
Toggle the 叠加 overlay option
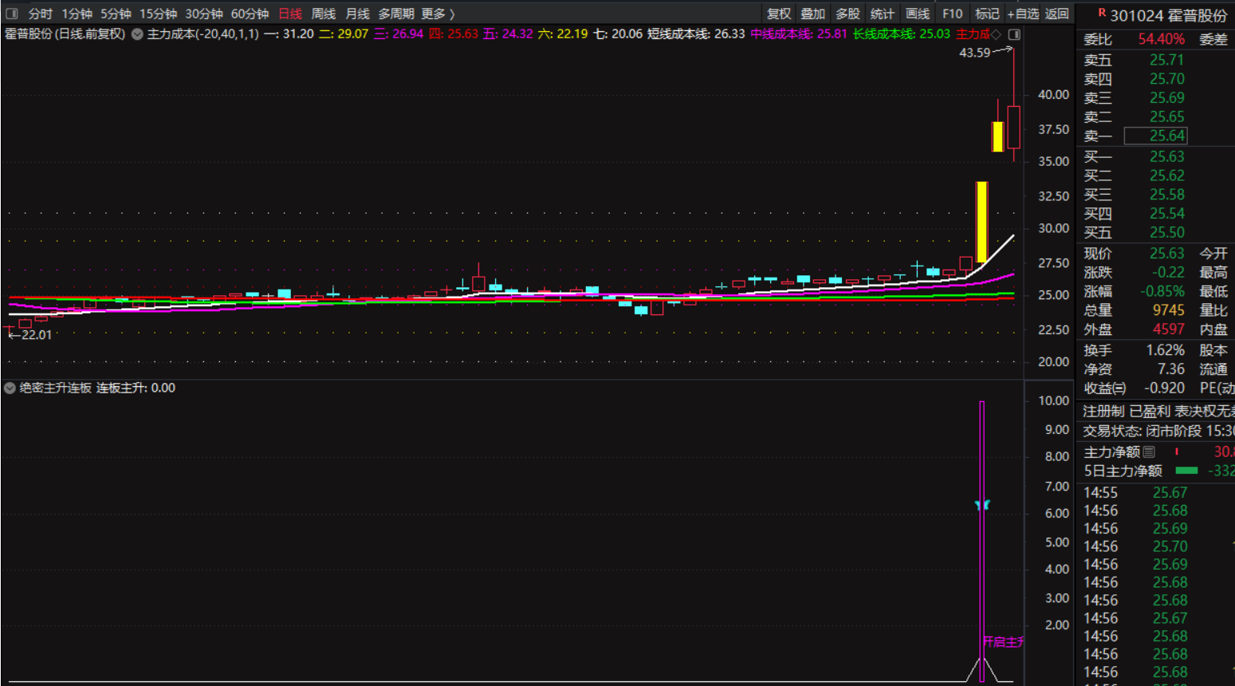(812, 14)
